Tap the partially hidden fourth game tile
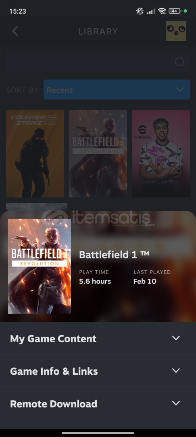The width and height of the screenshot is (196, 437). pyautogui.click(x=37, y=207)
